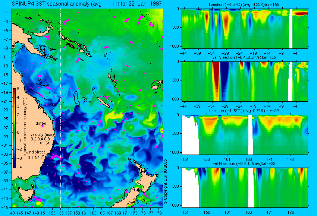
Task: Select the "vel.N section (-0.4..0.5m/s) lat=-22" title
Action: point(244,163)
